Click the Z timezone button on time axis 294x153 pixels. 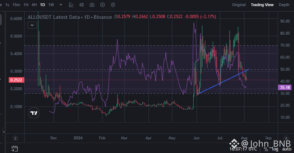[x=15, y=138]
